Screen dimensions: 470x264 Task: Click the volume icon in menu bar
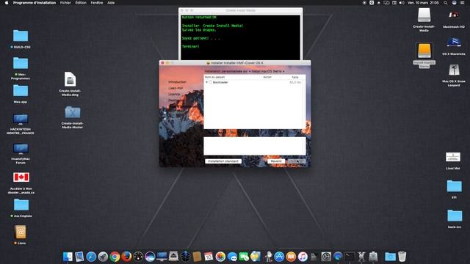(x=402, y=3)
